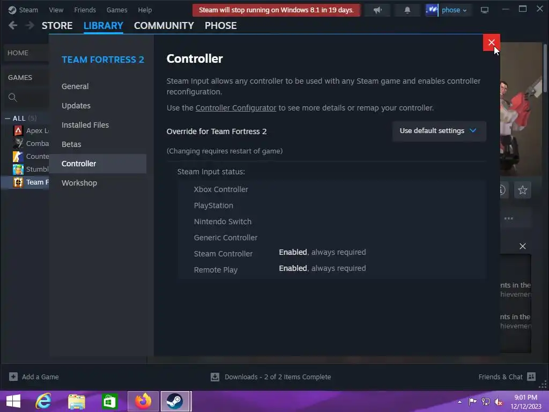
Task: Click the GAMES library filter header
Action: pyautogui.click(x=20, y=77)
